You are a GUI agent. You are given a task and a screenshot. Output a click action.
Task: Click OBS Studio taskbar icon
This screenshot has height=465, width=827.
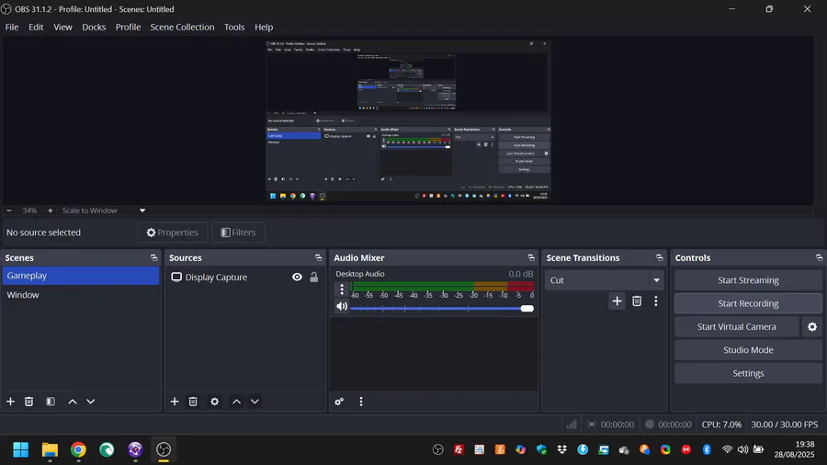click(164, 449)
